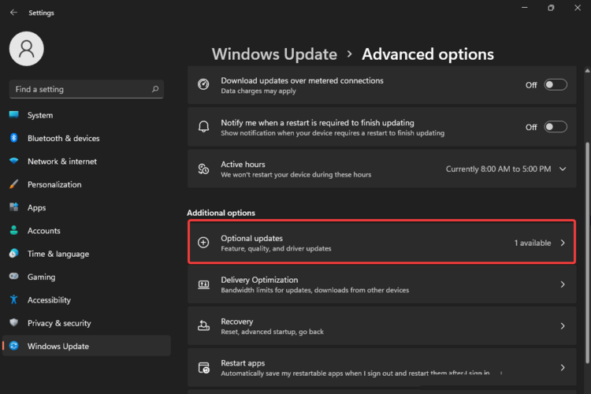Click the Restart apps icon
The height and width of the screenshot is (394, 591).
click(x=203, y=367)
